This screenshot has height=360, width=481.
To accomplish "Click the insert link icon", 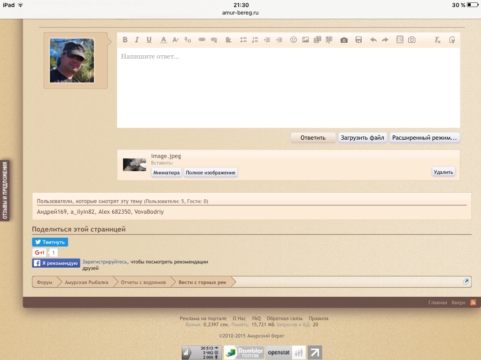I will pos(202,40).
